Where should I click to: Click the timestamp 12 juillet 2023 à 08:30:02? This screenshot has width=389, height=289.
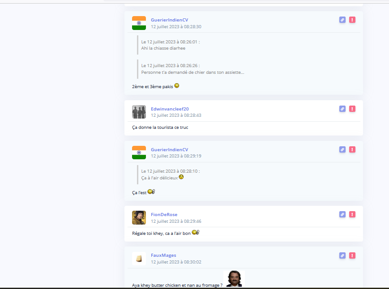(x=176, y=262)
